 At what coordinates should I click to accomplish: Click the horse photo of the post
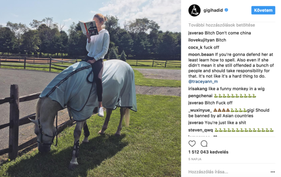tap(90, 88)
